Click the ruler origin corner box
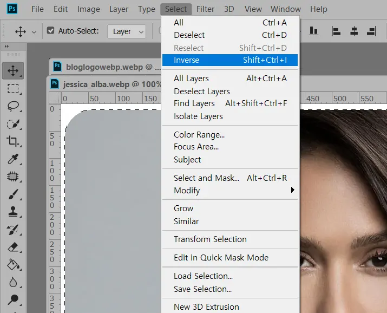Viewport: 387px width, 313px height. point(55,98)
